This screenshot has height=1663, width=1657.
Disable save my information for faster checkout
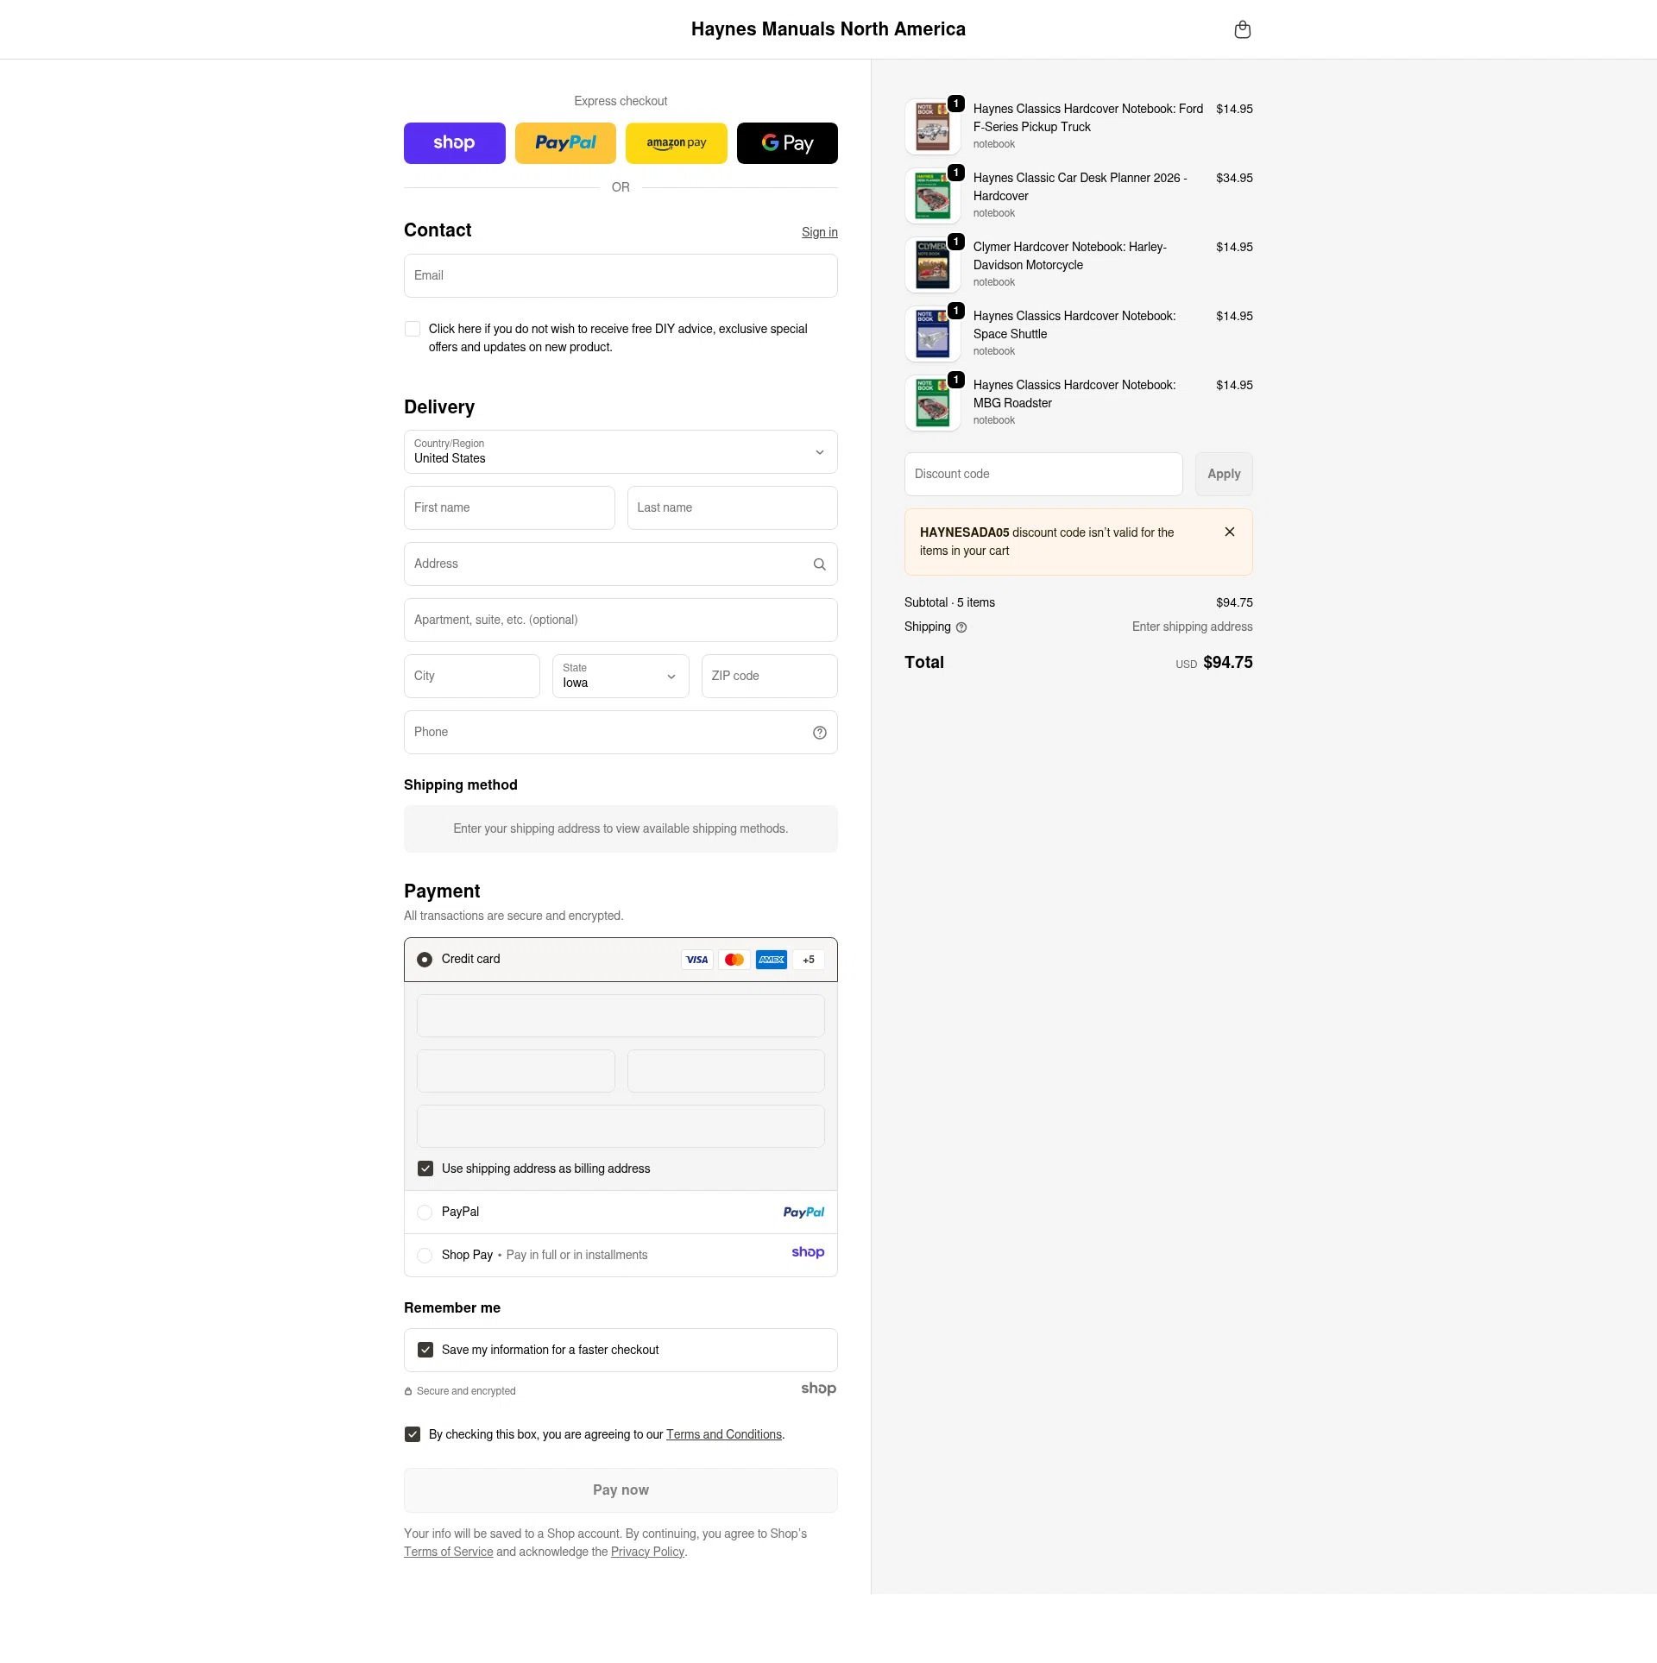click(x=425, y=1349)
